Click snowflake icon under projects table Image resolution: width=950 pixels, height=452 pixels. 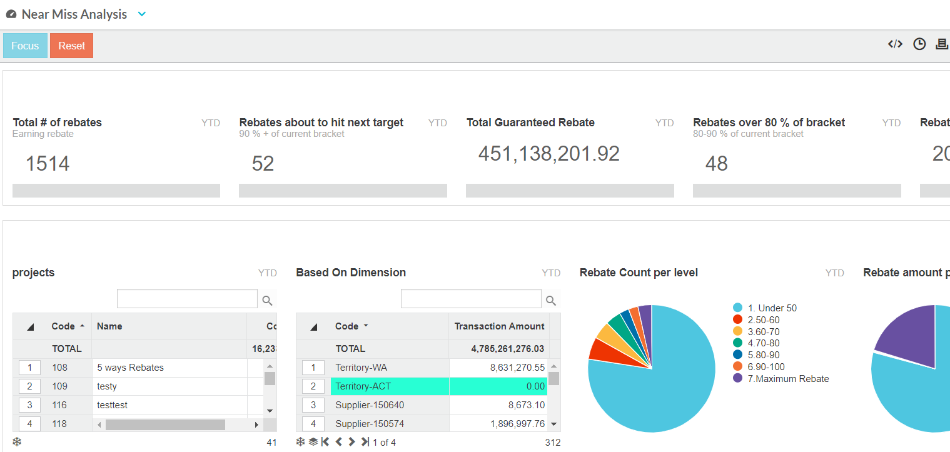[x=17, y=442]
